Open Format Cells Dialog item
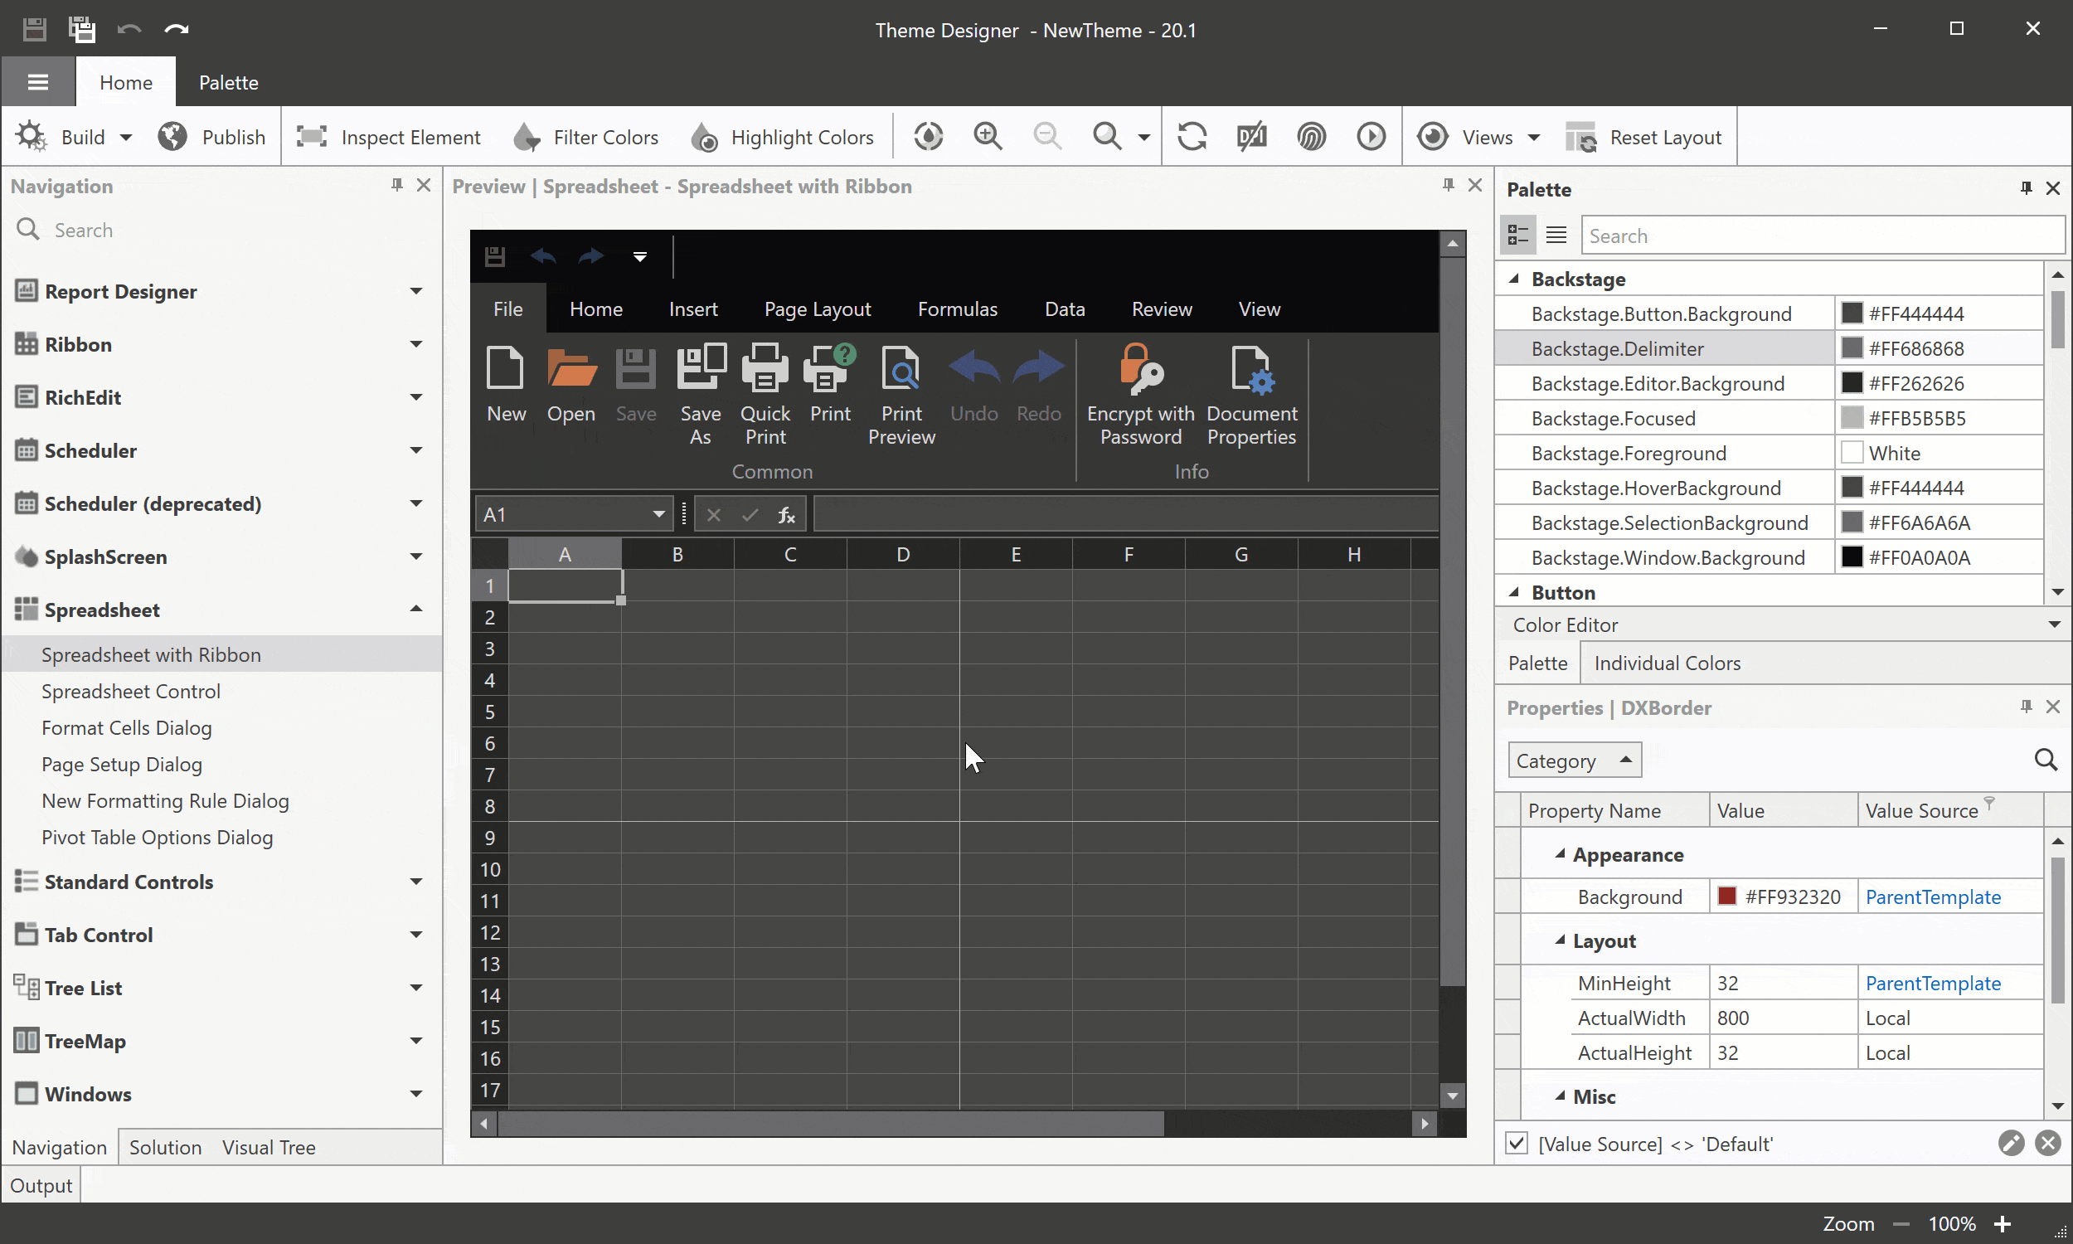Image resolution: width=2073 pixels, height=1244 pixels. (127, 727)
